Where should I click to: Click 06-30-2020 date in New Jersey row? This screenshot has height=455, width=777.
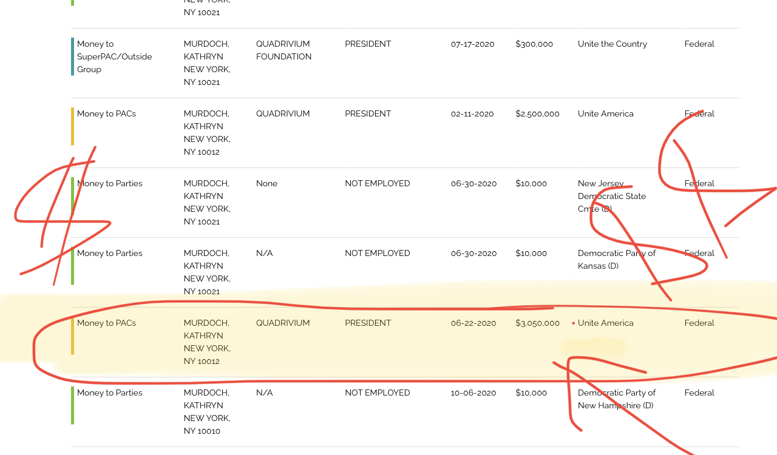pyautogui.click(x=473, y=183)
